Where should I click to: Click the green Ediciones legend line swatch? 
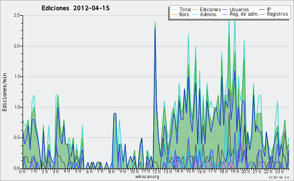[x=195, y=10]
